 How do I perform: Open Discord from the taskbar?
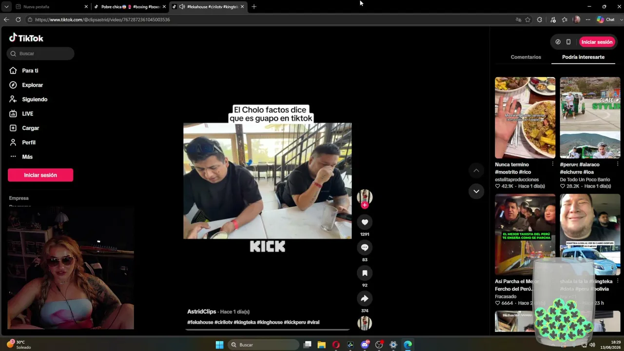(365, 345)
